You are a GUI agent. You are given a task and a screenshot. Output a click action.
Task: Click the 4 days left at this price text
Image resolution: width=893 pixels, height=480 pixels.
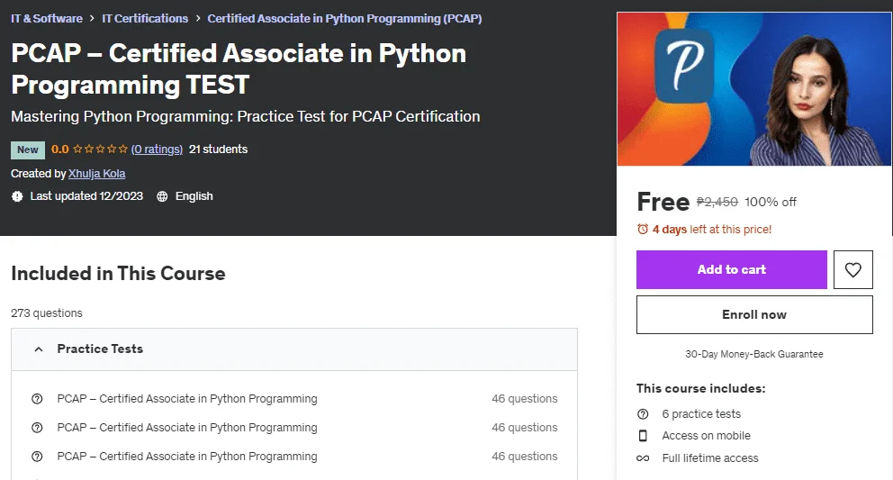[712, 229]
